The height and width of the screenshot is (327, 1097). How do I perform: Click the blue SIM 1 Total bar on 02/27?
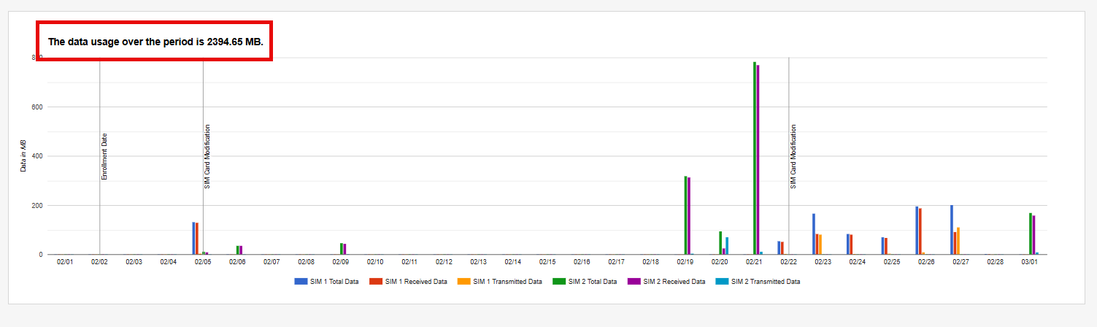point(952,230)
